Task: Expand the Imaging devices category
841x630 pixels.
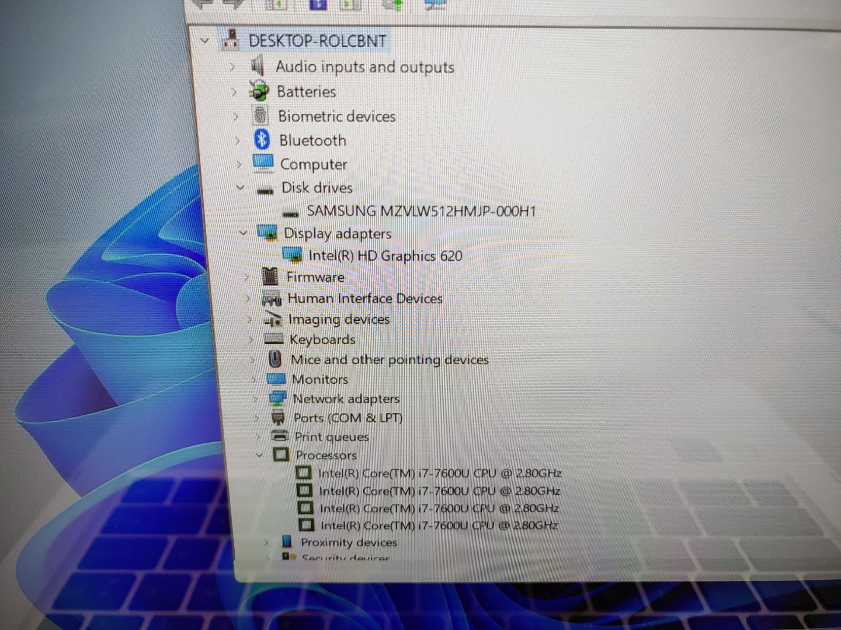Action: tap(249, 319)
